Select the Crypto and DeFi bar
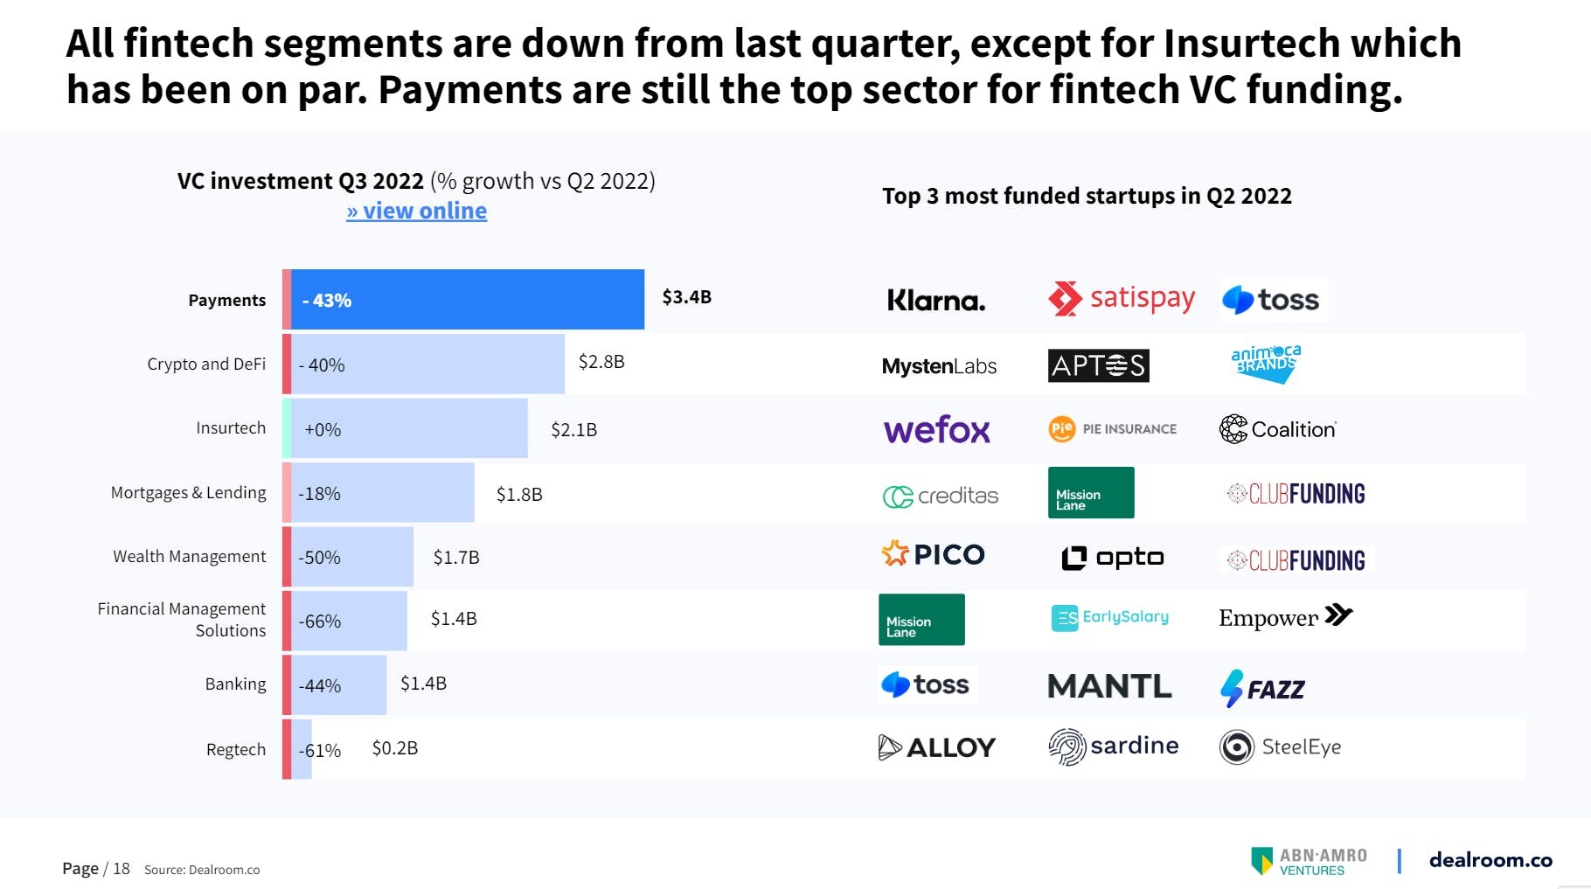The height and width of the screenshot is (889, 1591). click(427, 364)
